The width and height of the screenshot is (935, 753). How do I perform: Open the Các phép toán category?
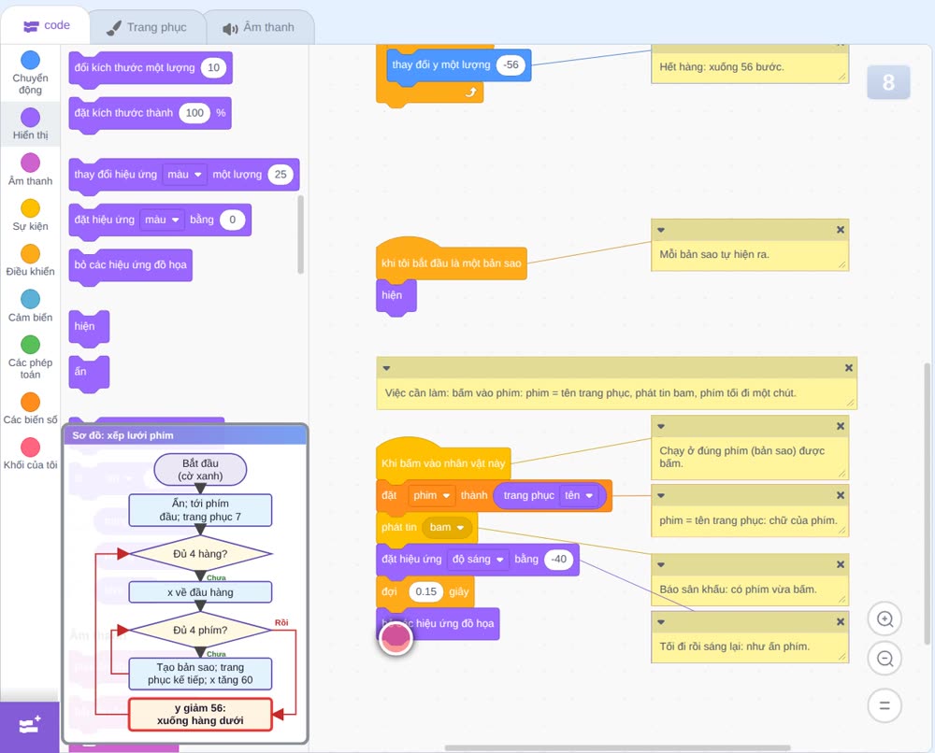(x=30, y=357)
